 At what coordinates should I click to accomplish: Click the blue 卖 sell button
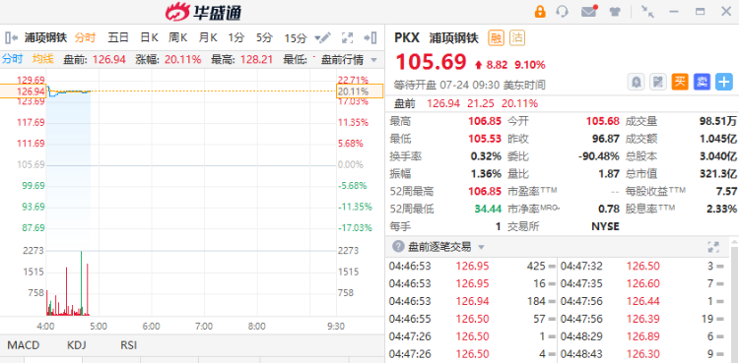702,82
